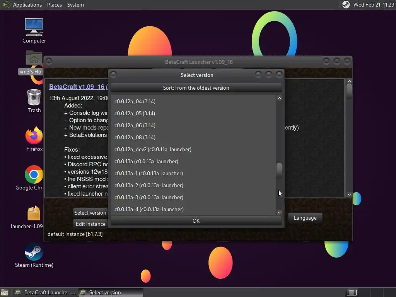Launch Steam (Runtime) from the desktop

pos(34,255)
